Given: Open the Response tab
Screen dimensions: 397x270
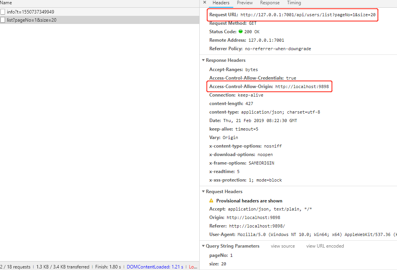Looking at the screenshot, I should (x=270, y=3).
